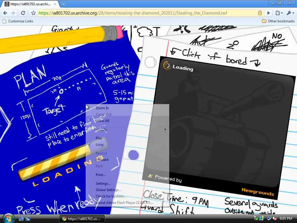297x223 pixels.
Task: Go back with the browser back arrow
Action: tap(5, 13)
